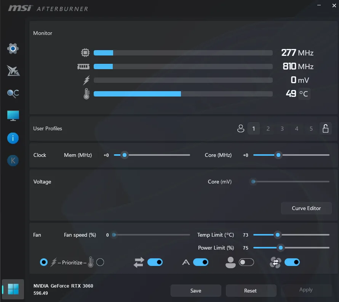Click the Core (MHz) clock slider handle
Screen dimensions: 339x302
(278, 155)
